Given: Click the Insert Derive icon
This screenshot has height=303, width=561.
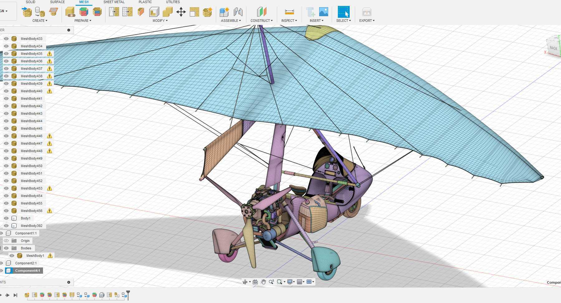Looking at the screenshot, I should pyautogui.click(x=310, y=12).
